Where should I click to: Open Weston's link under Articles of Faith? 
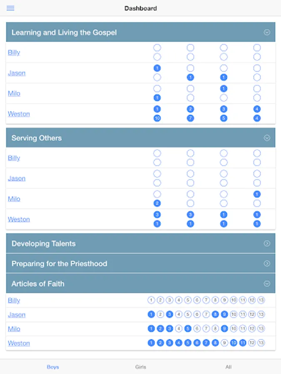(x=19, y=343)
